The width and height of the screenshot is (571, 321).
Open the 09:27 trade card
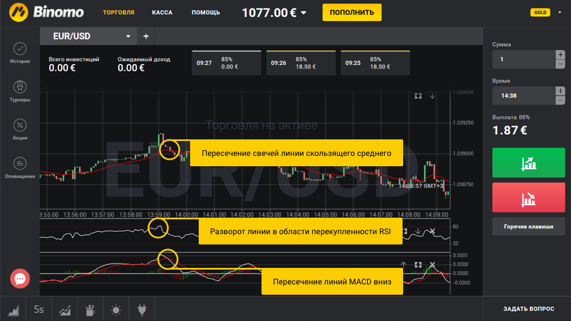tap(227, 63)
